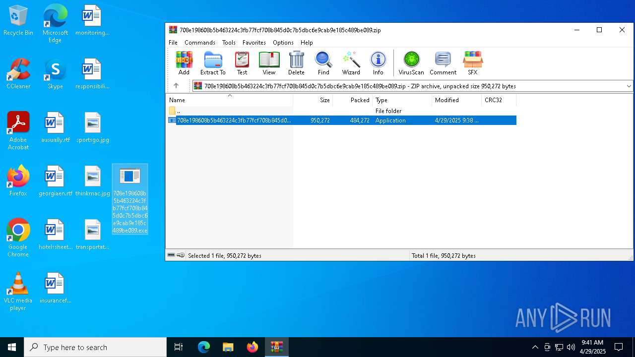Select the CCleaner desktop shortcut
The height and width of the screenshot is (357, 635).
[x=18, y=74]
